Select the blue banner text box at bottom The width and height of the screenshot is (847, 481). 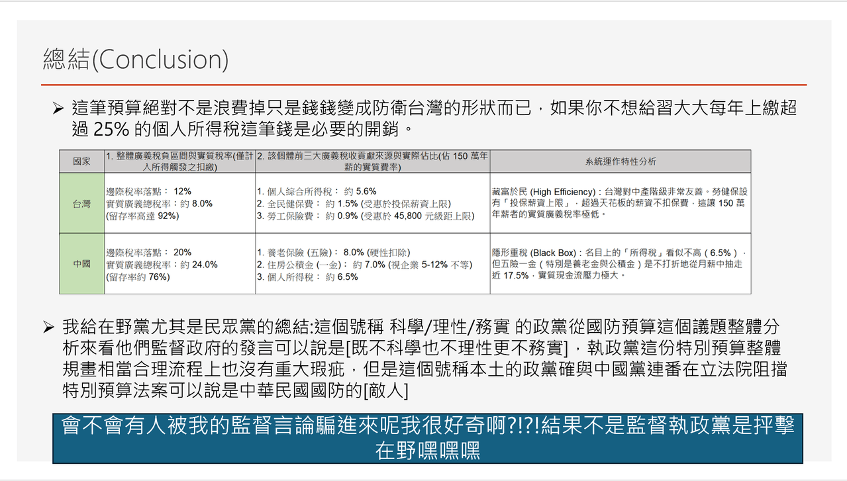[x=428, y=438]
